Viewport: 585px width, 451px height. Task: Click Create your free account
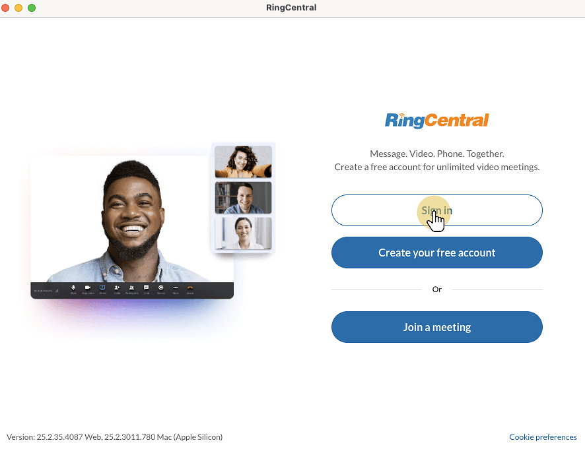click(x=436, y=253)
